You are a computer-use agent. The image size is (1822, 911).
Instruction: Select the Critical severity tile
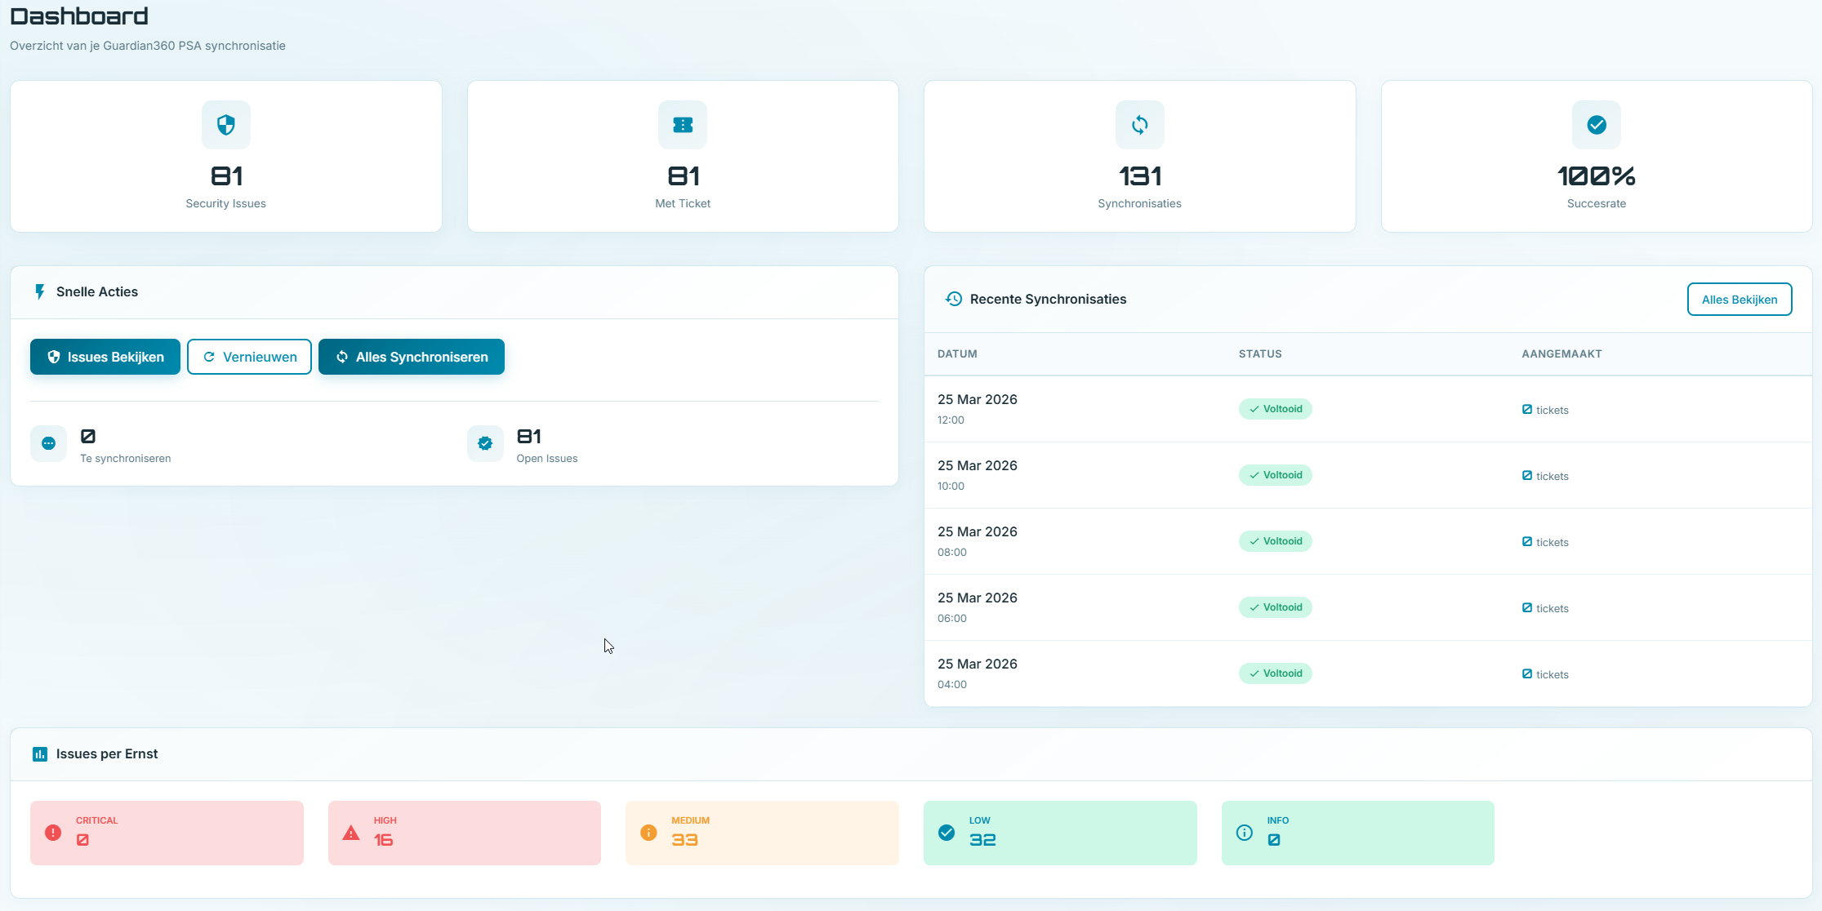pyautogui.click(x=167, y=833)
